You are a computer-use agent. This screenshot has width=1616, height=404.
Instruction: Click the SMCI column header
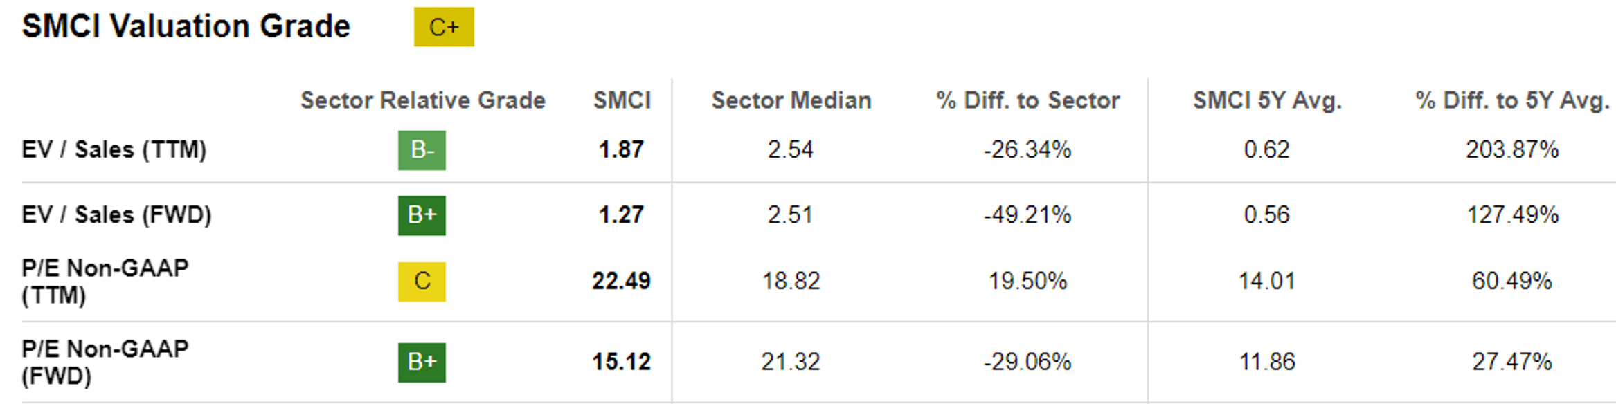[622, 101]
